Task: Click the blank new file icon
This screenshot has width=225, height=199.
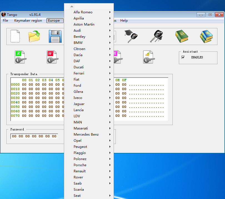Action: pyautogui.click(x=15, y=36)
